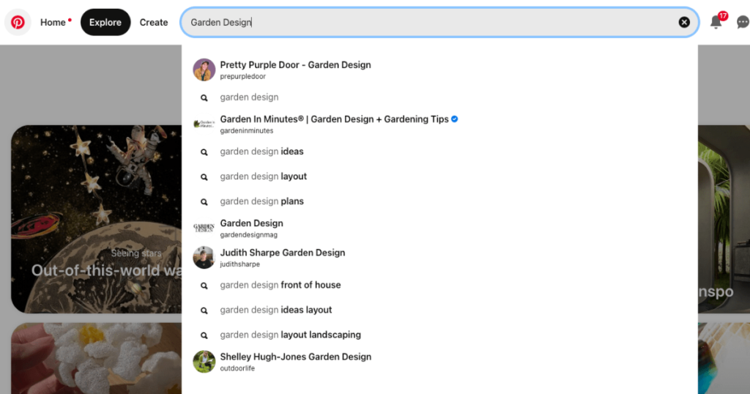The height and width of the screenshot is (394, 750).
Task: Click the gardendesignmag logo avatar
Action: point(204,228)
